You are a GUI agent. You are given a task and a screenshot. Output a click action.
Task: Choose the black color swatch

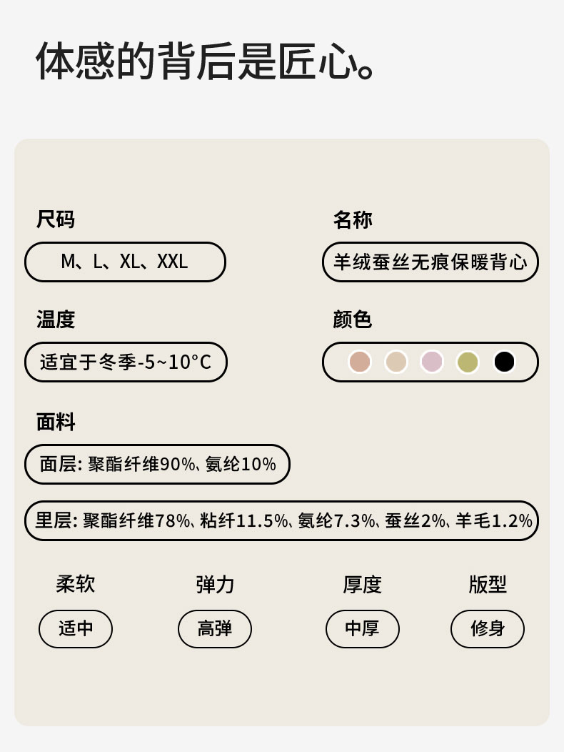504,362
